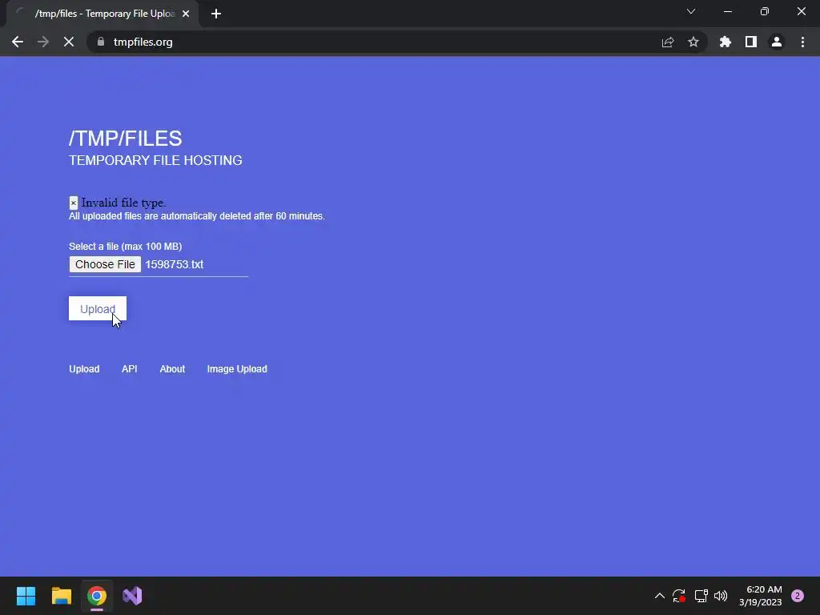Select the /tmp/files browser tab
820x615 pixels.
click(x=103, y=14)
